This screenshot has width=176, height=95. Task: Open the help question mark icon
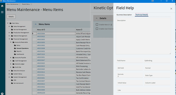click(x=2, y=94)
